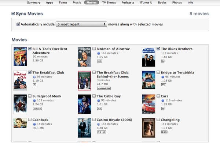220x156 pixels.
Task: Switch to the Photos tab
Action: tap(177, 3)
